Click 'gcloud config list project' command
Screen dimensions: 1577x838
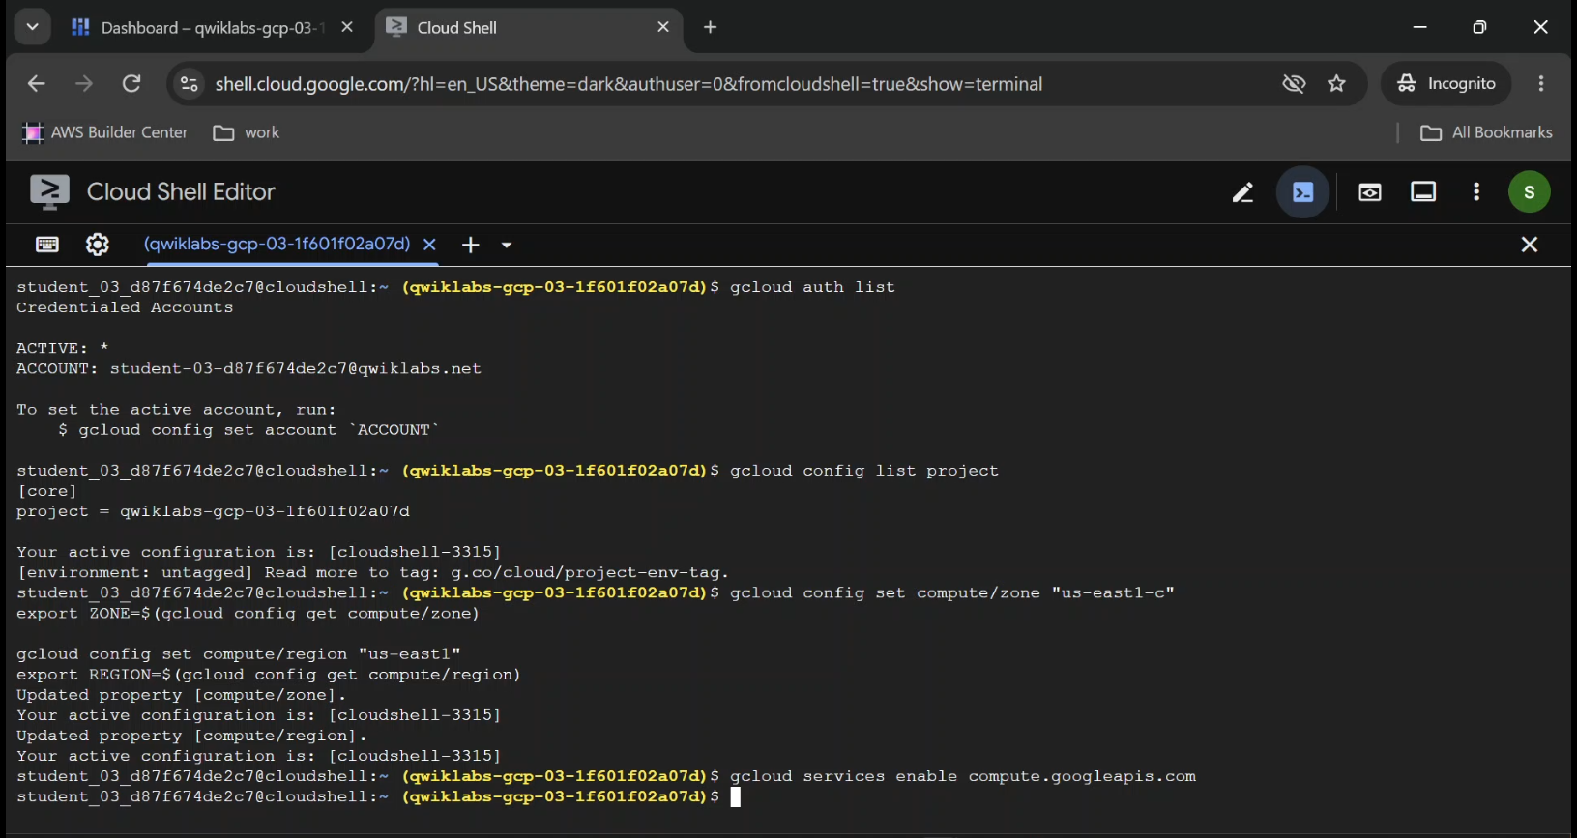click(864, 471)
